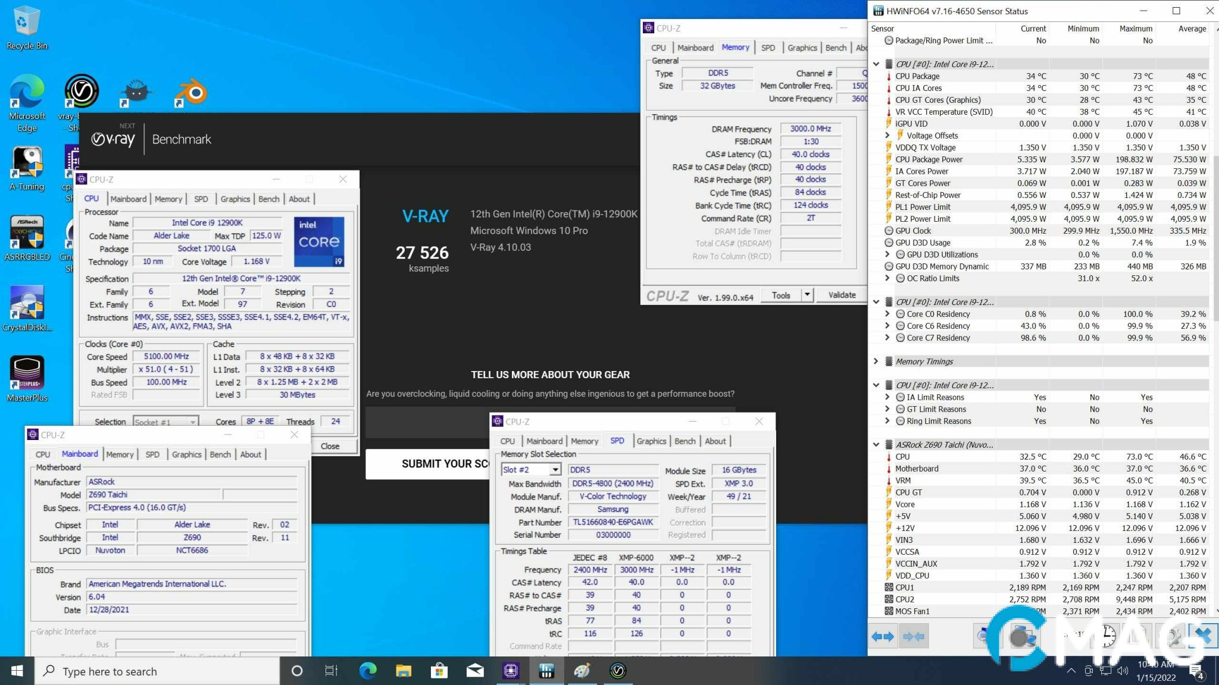Click the clock icon in HWiNFO toolbar
1219x685 pixels.
point(1108,636)
